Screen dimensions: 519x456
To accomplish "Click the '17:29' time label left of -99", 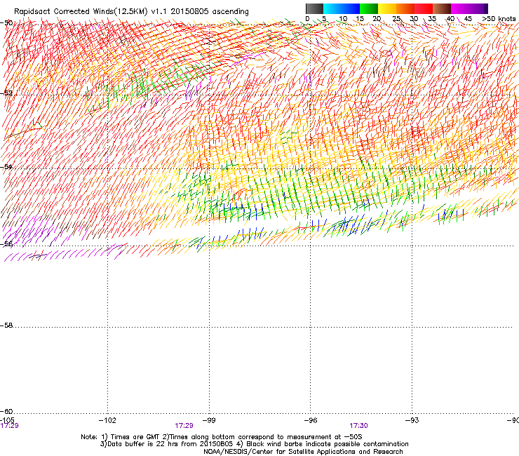I will pos(184,426).
